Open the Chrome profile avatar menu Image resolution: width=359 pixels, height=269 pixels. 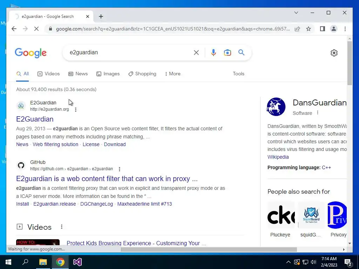pos(334,29)
